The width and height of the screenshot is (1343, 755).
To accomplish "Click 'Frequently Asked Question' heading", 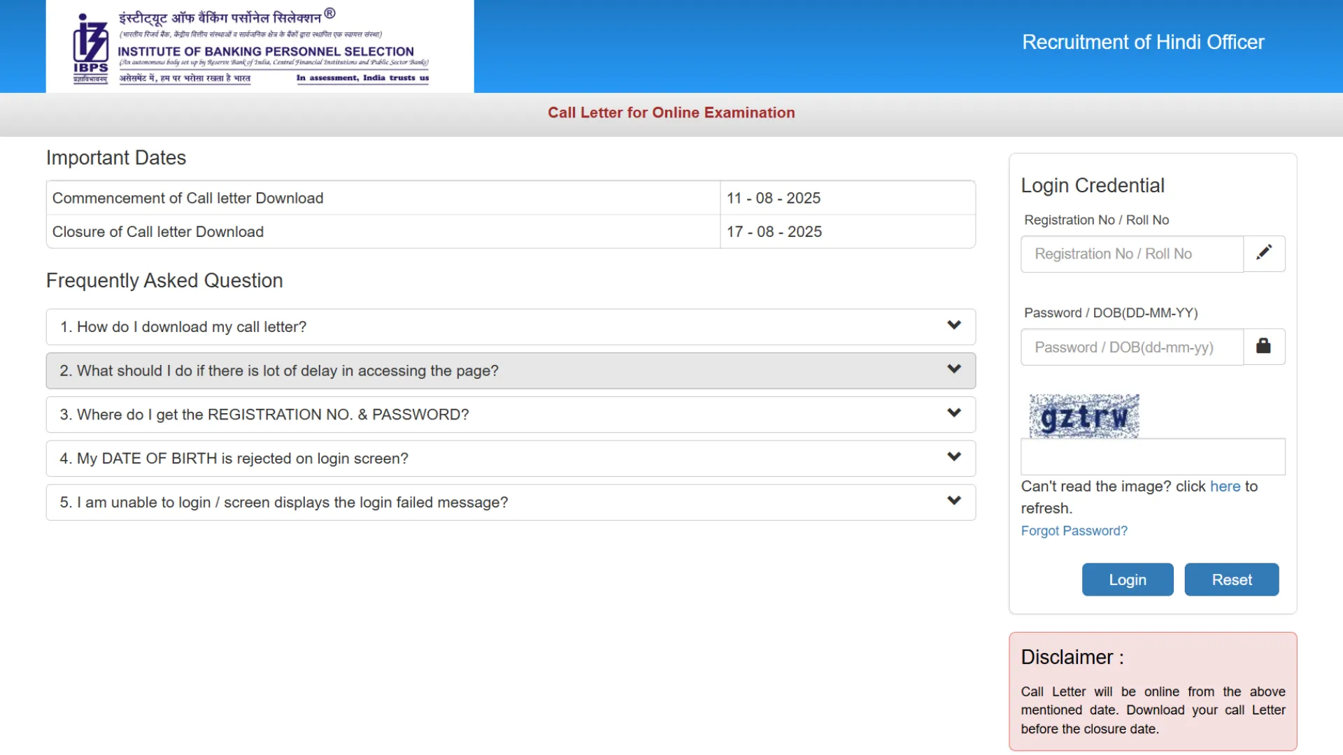I will (x=164, y=280).
